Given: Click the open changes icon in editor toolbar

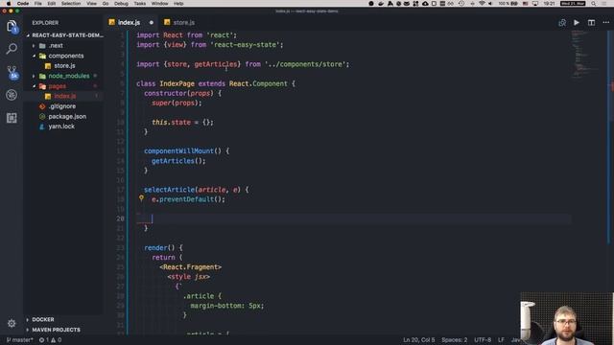Looking at the screenshot, I should pos(562,23).
